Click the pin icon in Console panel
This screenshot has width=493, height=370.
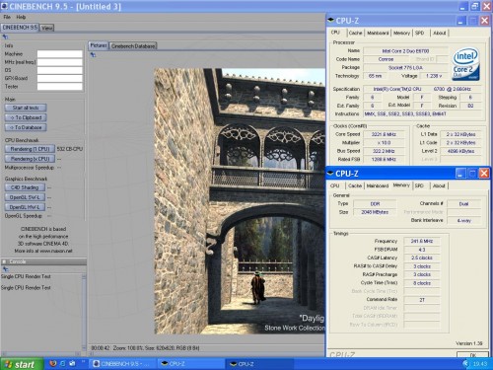[5, 269]
